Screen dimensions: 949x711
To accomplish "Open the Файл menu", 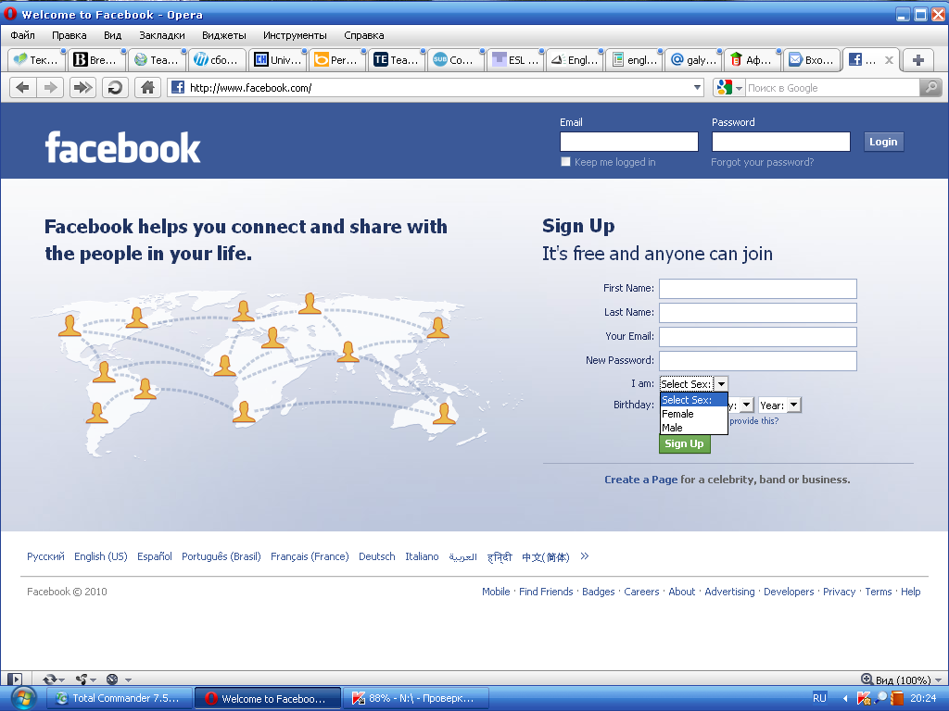I will click(x=22, y=35).
